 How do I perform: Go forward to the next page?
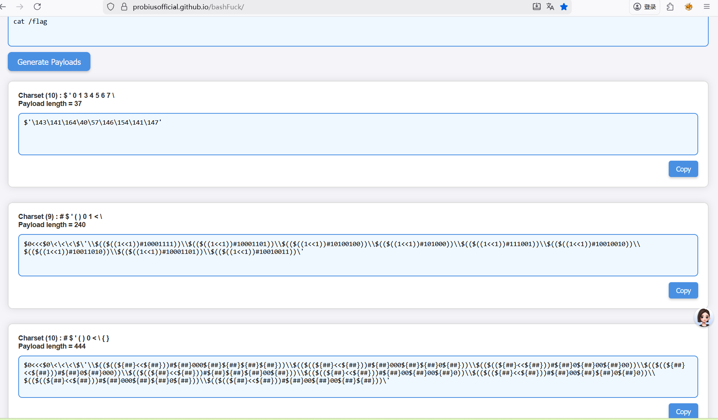20,7
